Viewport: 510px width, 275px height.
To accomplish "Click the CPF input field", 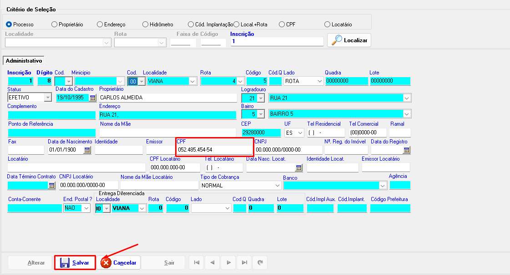I will pyautogui.click(x=214, y=150).
